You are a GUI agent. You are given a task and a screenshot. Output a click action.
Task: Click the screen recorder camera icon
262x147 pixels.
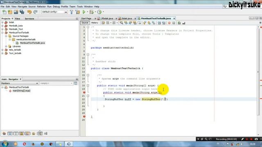point(256,139)
